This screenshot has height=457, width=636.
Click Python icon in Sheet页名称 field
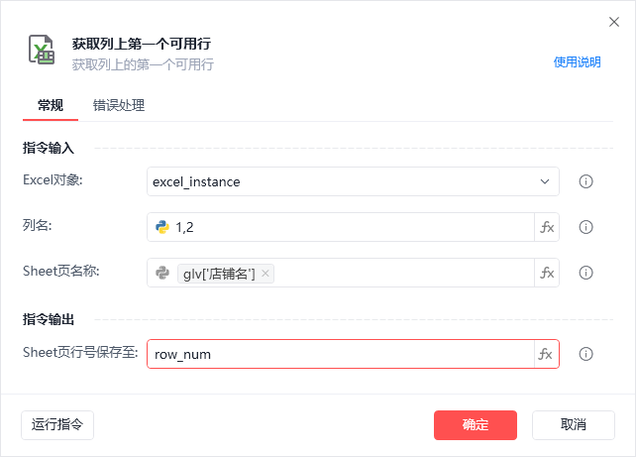[162, 273]
